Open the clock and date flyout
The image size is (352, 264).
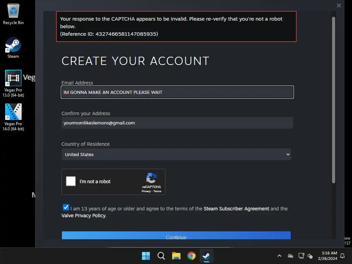pos(328,256)
